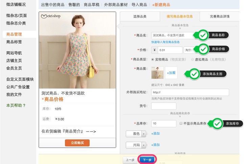Viewport: 247px width, 164px height.
Task: Click the 上一步 button
Action: [130, 160]
